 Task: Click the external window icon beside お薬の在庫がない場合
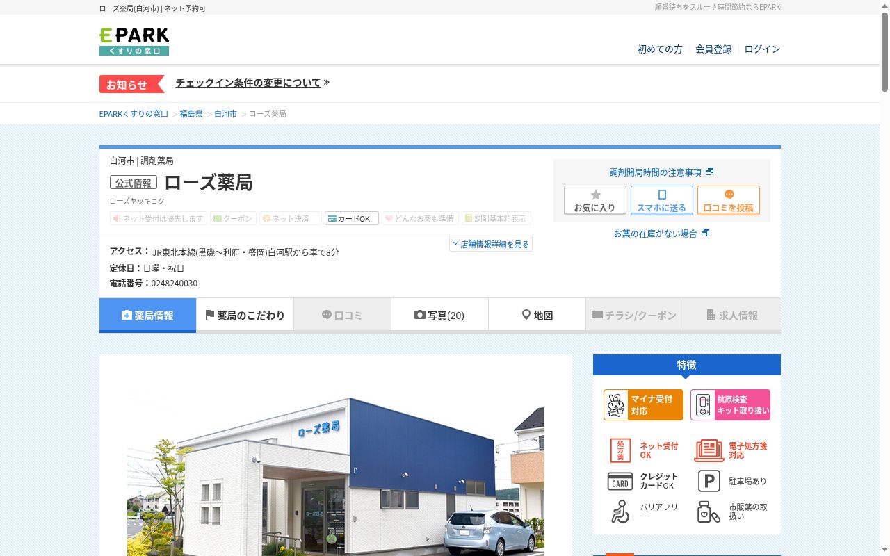[x=705, y=233]
